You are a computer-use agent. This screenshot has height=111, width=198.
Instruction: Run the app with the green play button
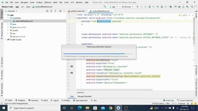[x=137, y=7]
